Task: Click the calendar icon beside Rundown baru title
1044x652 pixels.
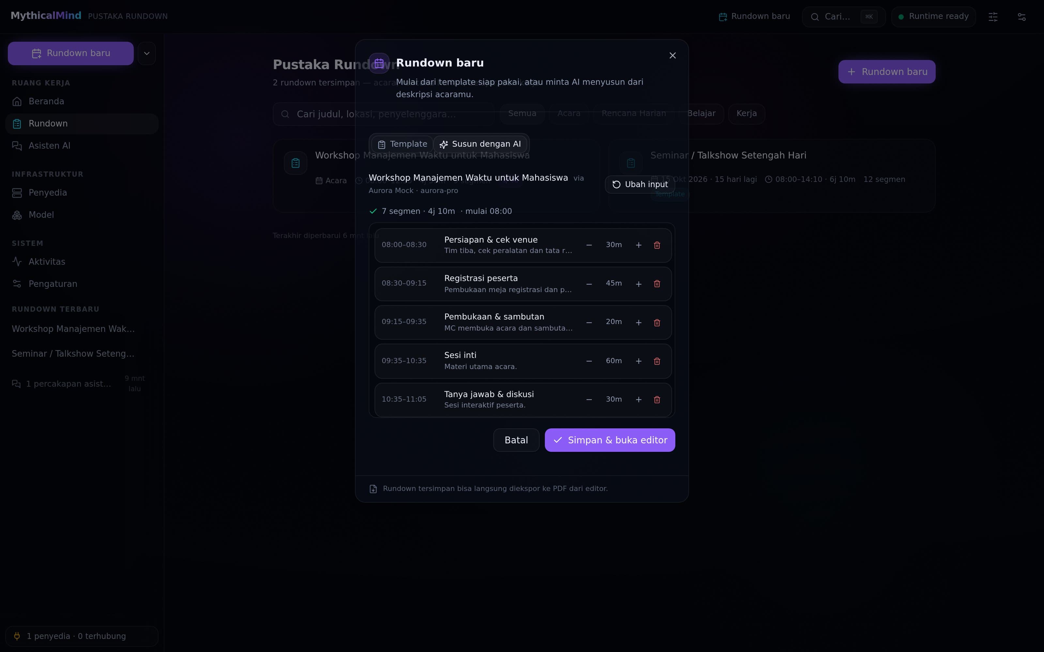Action: click(x=379, y=63)
